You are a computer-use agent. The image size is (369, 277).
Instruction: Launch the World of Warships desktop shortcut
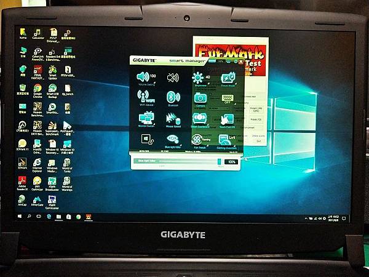(x=67, y=184)
